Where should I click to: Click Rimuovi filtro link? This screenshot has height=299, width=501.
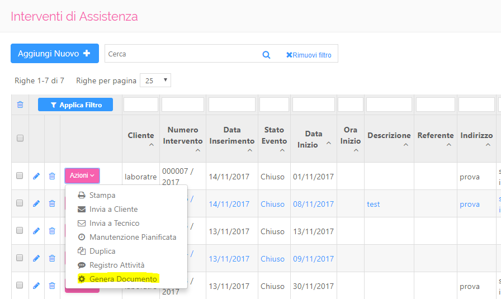pos(309,55)
